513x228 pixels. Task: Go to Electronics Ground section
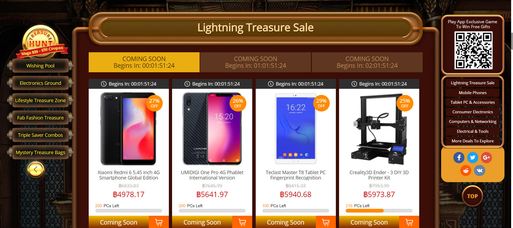[40, 83]
